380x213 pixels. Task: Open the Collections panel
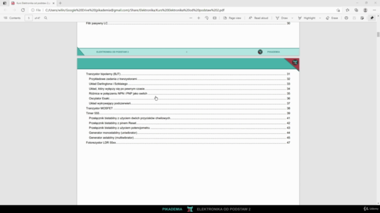(x=356, y=10)
